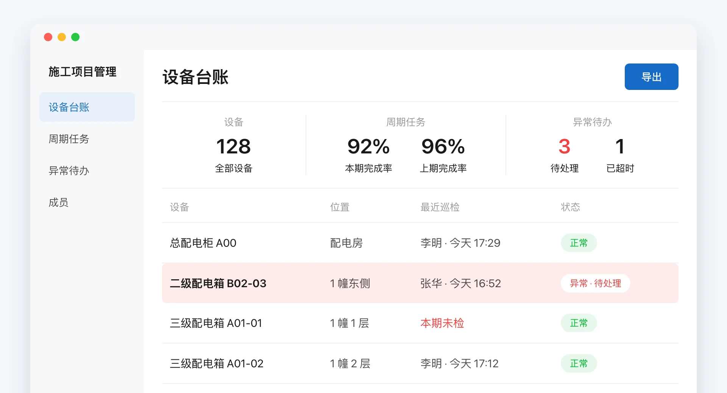Click the 设备台账 page heading
This screenshot has width=727, height=393.
click(195, 77)
